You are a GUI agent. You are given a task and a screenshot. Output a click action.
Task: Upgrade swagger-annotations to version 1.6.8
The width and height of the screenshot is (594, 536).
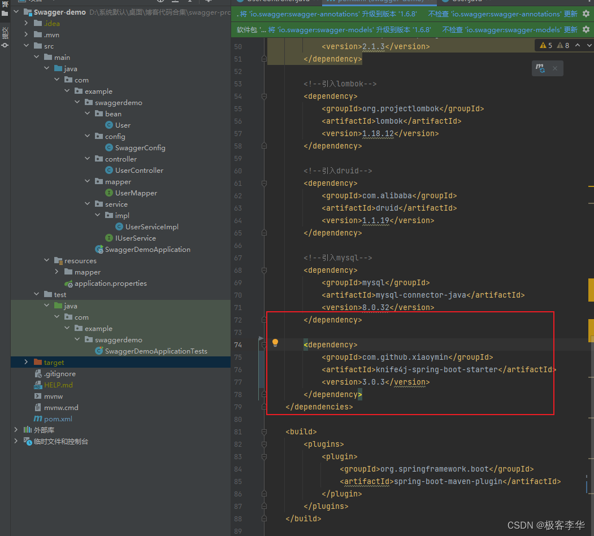(x=328, y=14)
